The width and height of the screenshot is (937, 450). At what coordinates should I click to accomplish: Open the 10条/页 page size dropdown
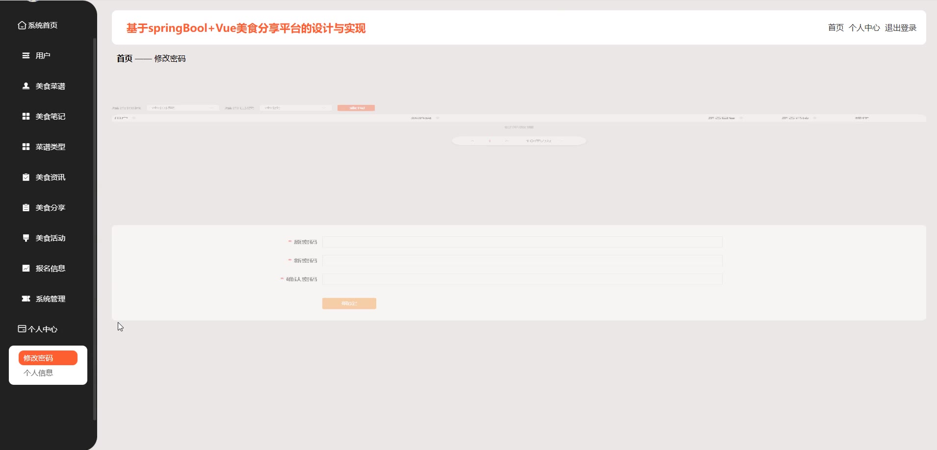[x=545, y=141]
